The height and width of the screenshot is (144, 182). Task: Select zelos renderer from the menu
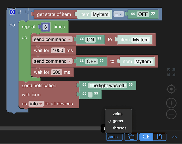(118, 114)
